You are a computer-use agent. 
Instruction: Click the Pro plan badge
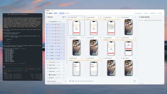56,13
